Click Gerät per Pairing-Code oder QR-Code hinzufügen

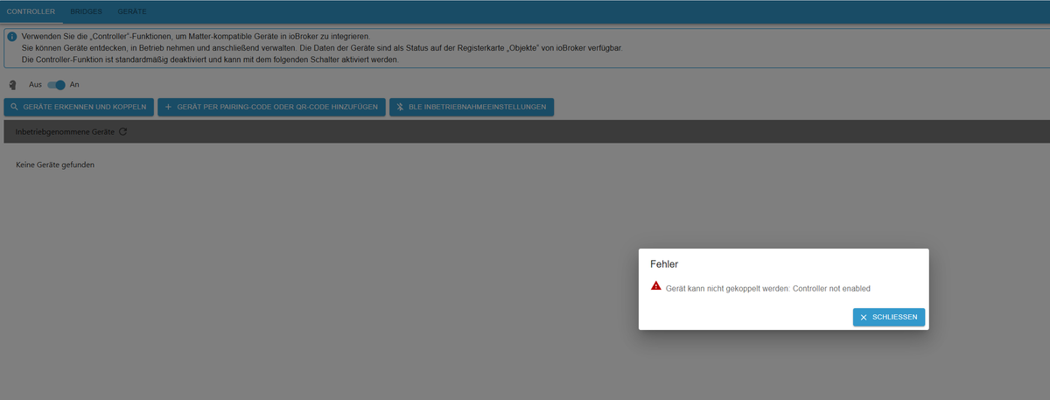click(x=271, y=107)
